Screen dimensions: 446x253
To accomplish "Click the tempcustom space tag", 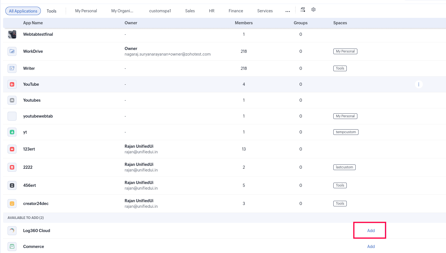I will point(346,132).
